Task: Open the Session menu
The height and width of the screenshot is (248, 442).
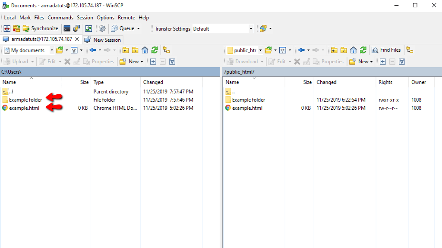Action: (85, 17)
